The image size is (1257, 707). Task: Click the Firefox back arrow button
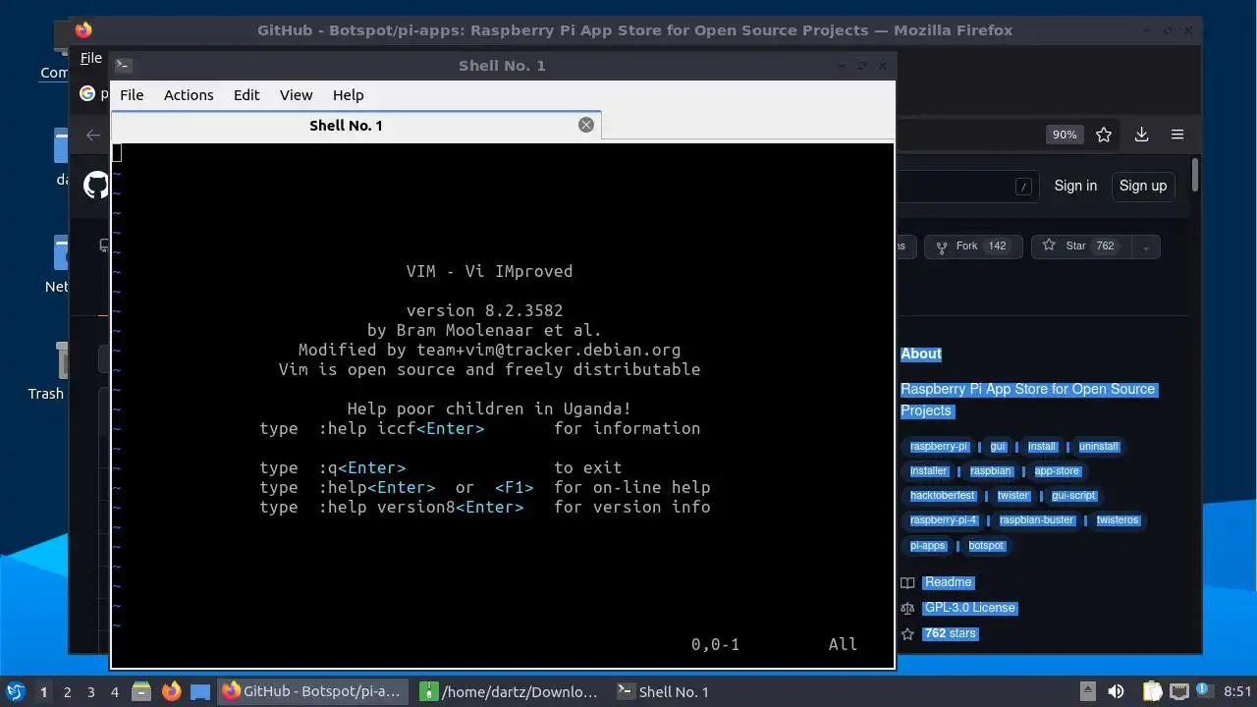click(93, 136)
